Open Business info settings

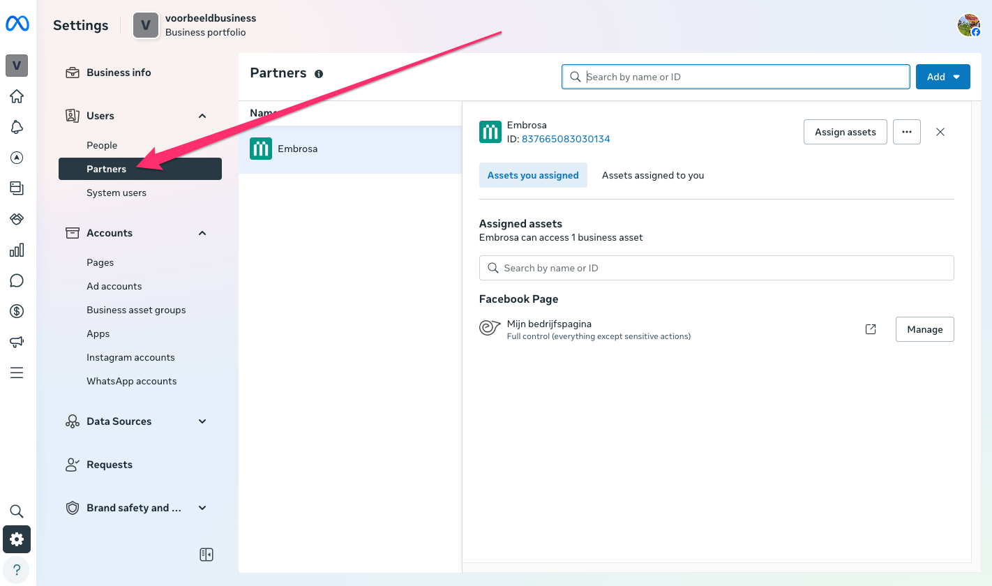(140, 73)
